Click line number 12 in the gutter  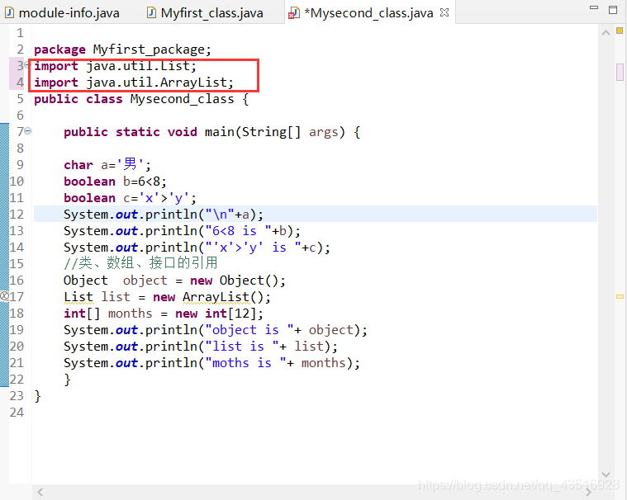pos(17,214)
